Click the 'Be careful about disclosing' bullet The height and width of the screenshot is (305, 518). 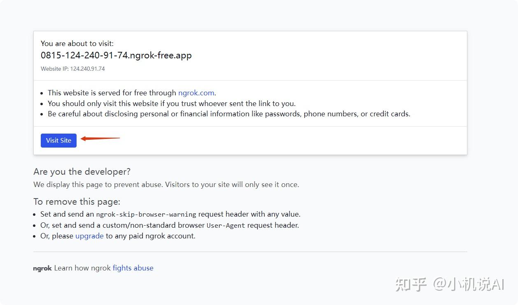pos(229,114)
